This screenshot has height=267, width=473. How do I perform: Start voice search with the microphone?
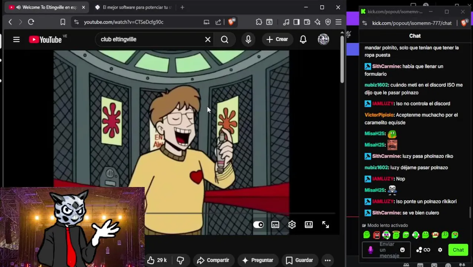248,39
